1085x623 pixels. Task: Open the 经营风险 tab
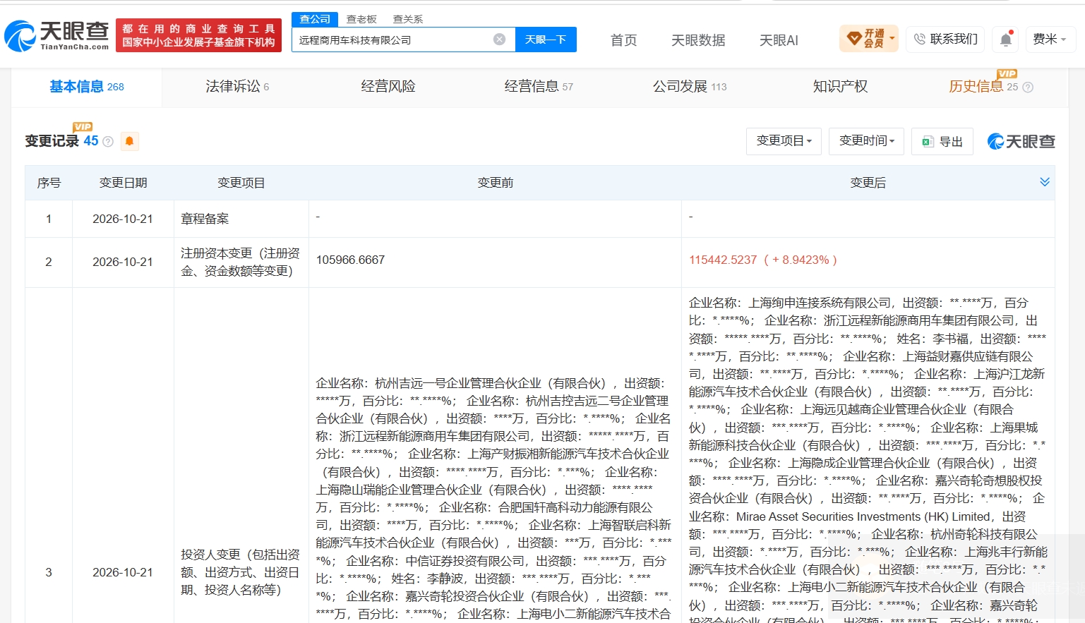(388, 87)
